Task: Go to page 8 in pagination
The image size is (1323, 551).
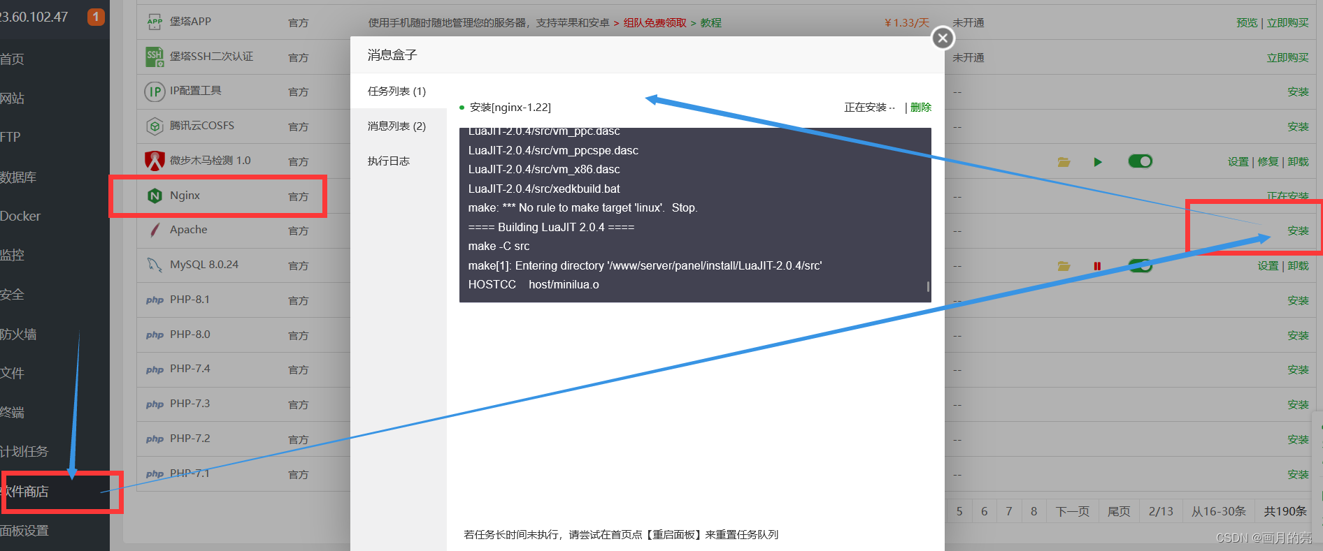Action: point(1034,511)
